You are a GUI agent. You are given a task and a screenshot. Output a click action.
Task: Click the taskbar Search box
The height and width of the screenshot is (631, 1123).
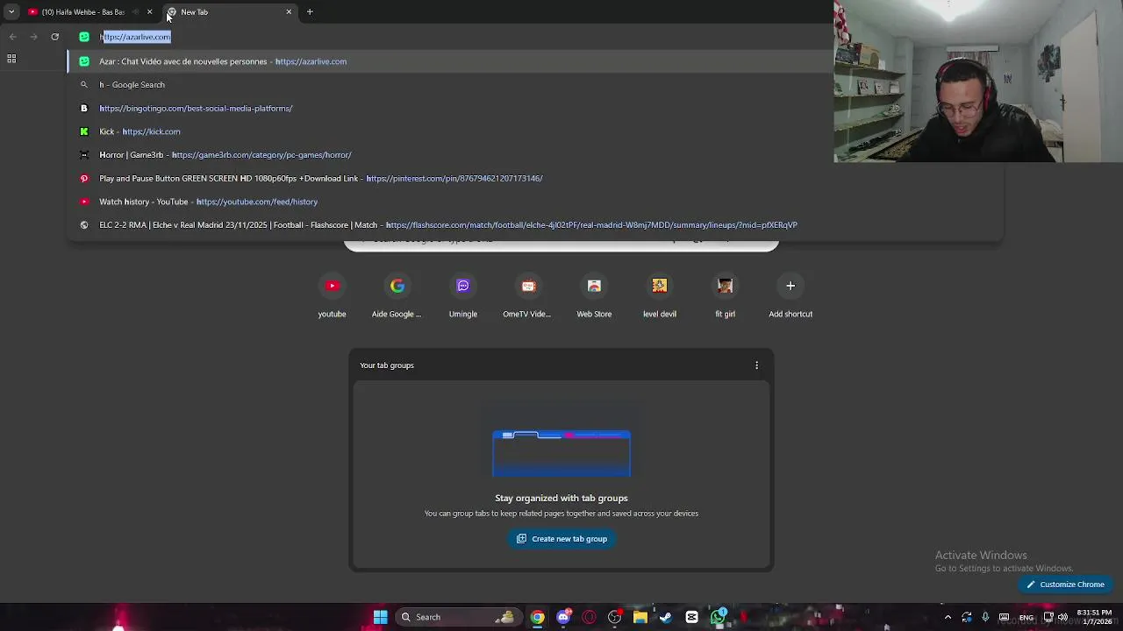pos(457,617)
